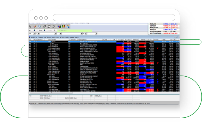Click BSE Eq:Open status cell
This screenshot has width=202, height=125.
point(101,96)
